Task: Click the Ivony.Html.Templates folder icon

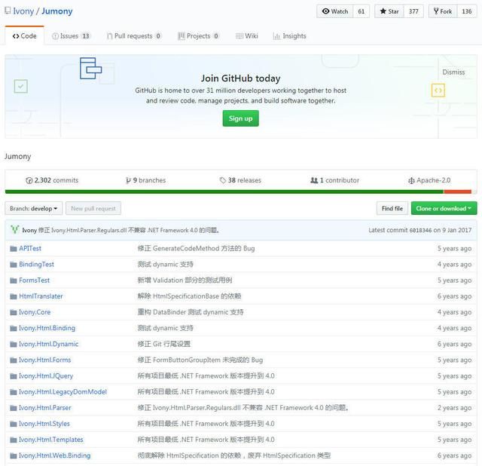Action: pos(14,440)
